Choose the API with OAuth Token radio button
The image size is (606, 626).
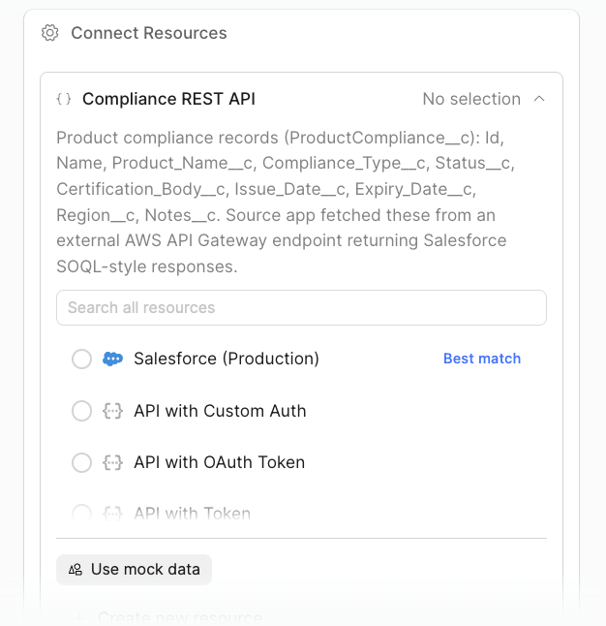(81, 462)
